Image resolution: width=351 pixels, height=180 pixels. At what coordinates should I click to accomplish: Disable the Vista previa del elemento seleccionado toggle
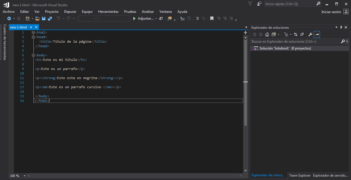pyautogui.click(x=317, y=34)
